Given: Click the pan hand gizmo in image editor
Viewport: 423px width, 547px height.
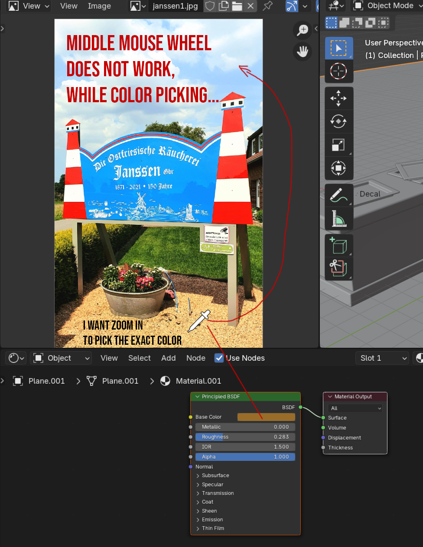Looking at the screenshot, I should 303,52.
